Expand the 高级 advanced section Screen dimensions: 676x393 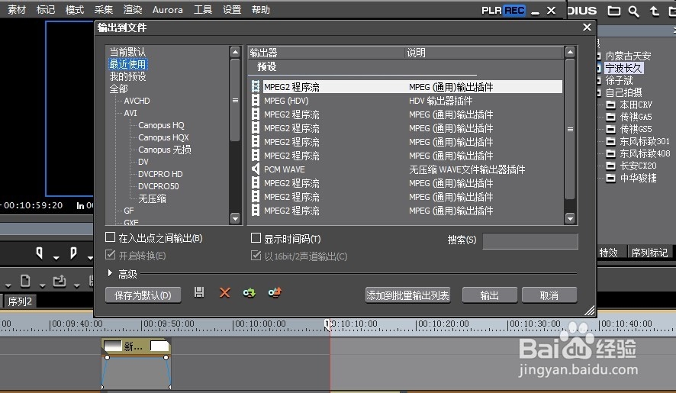[110, 273]
